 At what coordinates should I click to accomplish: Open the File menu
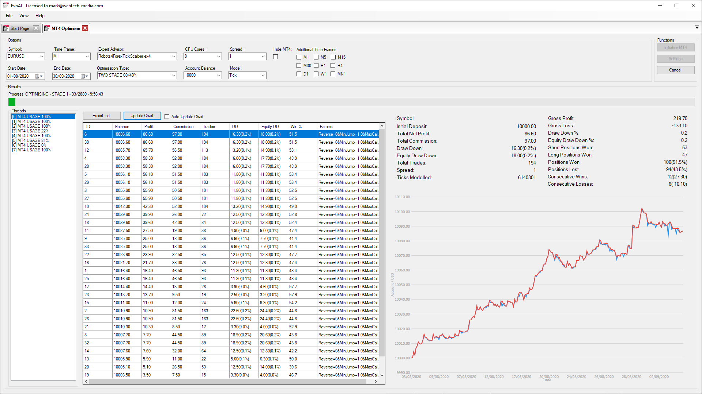point(9,15)
